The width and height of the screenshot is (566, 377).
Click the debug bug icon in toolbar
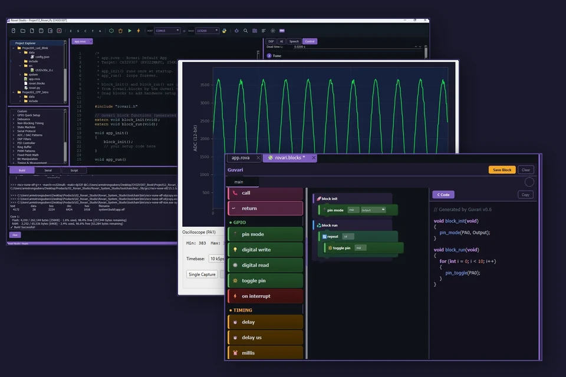pyautogui.click(x=236, y=31)
